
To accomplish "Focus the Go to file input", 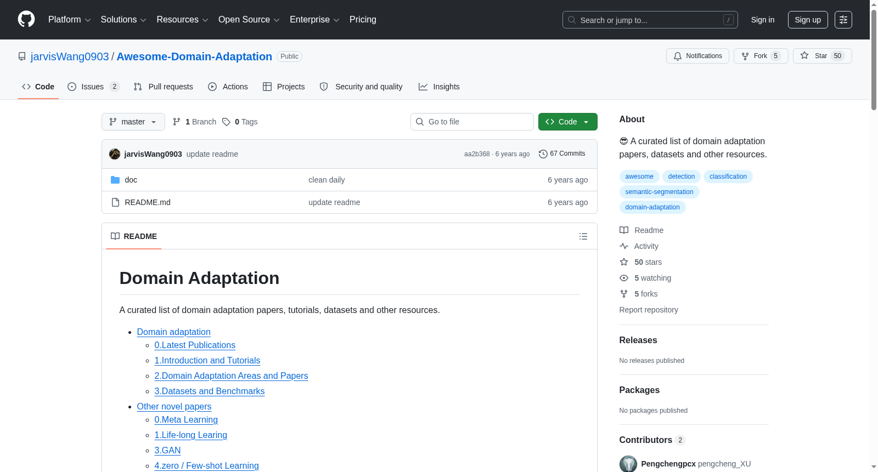I will click(x=472, y=122).
